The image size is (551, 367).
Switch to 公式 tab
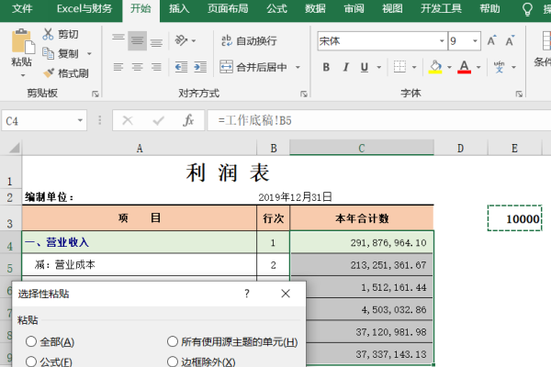coord(276,8)
